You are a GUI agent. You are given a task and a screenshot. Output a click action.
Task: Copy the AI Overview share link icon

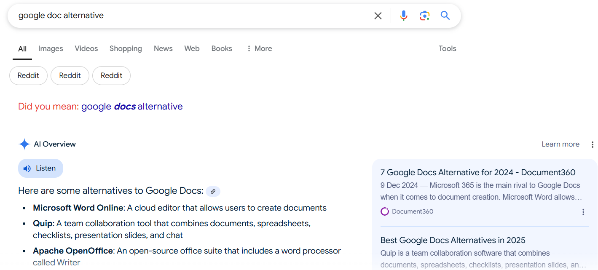pyautogui.click(x=213, y=191)
